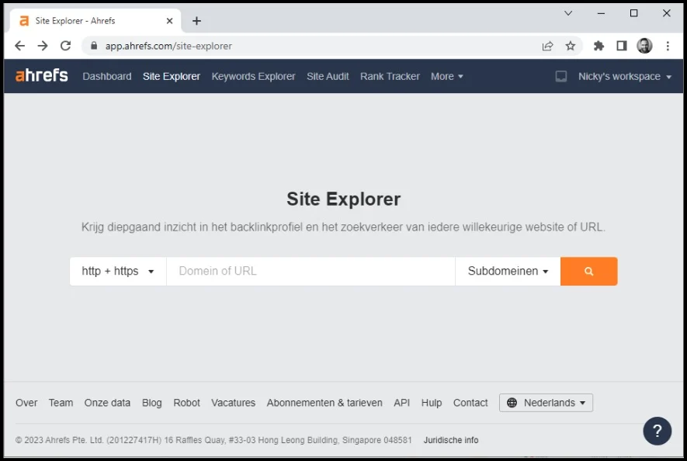Open Site Audit from navigation
Image resolution: width=687 pixels, height=461 pixels.
pyautogui.click(x=328, y=76)
